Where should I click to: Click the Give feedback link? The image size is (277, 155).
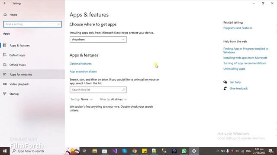[x=238, y=89]
